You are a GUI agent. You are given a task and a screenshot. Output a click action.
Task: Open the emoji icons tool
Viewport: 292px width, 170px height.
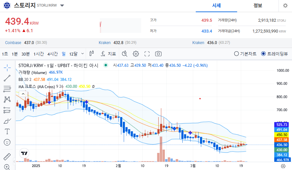point(7,142)
